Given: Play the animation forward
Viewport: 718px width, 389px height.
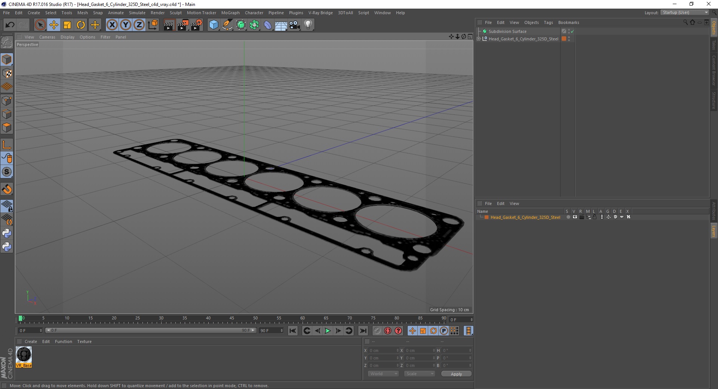Looking at the screenshot, I should click(x=328, y=331).
